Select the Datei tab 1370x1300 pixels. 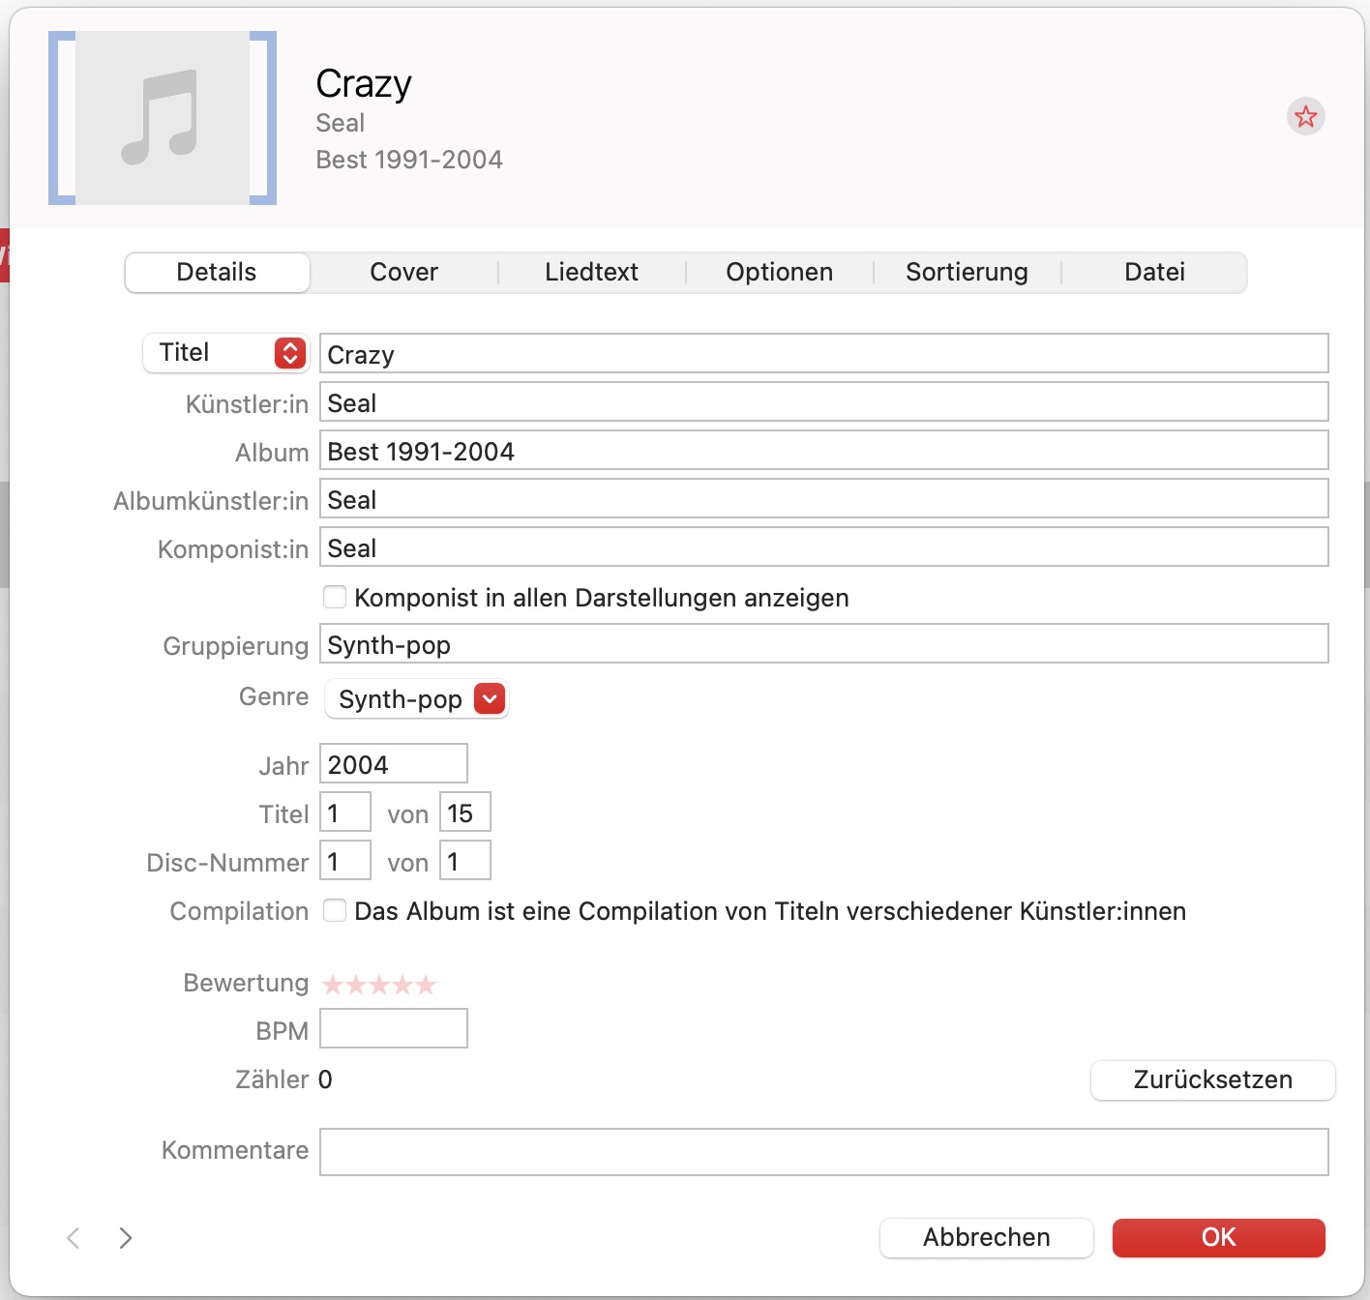[1154, 272]
